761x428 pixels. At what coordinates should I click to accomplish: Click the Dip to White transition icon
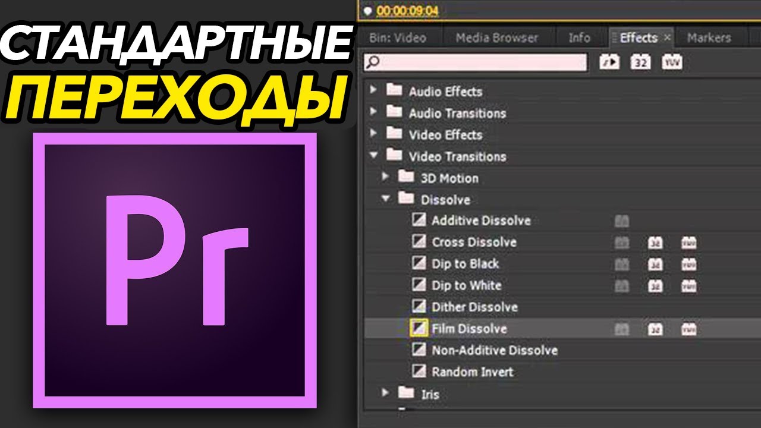point(419,285)
